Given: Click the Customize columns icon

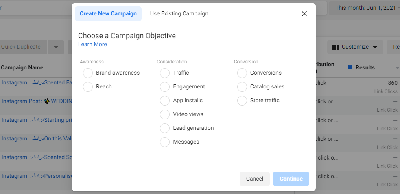Looking at the screenshot, I should tap(335, 47).
